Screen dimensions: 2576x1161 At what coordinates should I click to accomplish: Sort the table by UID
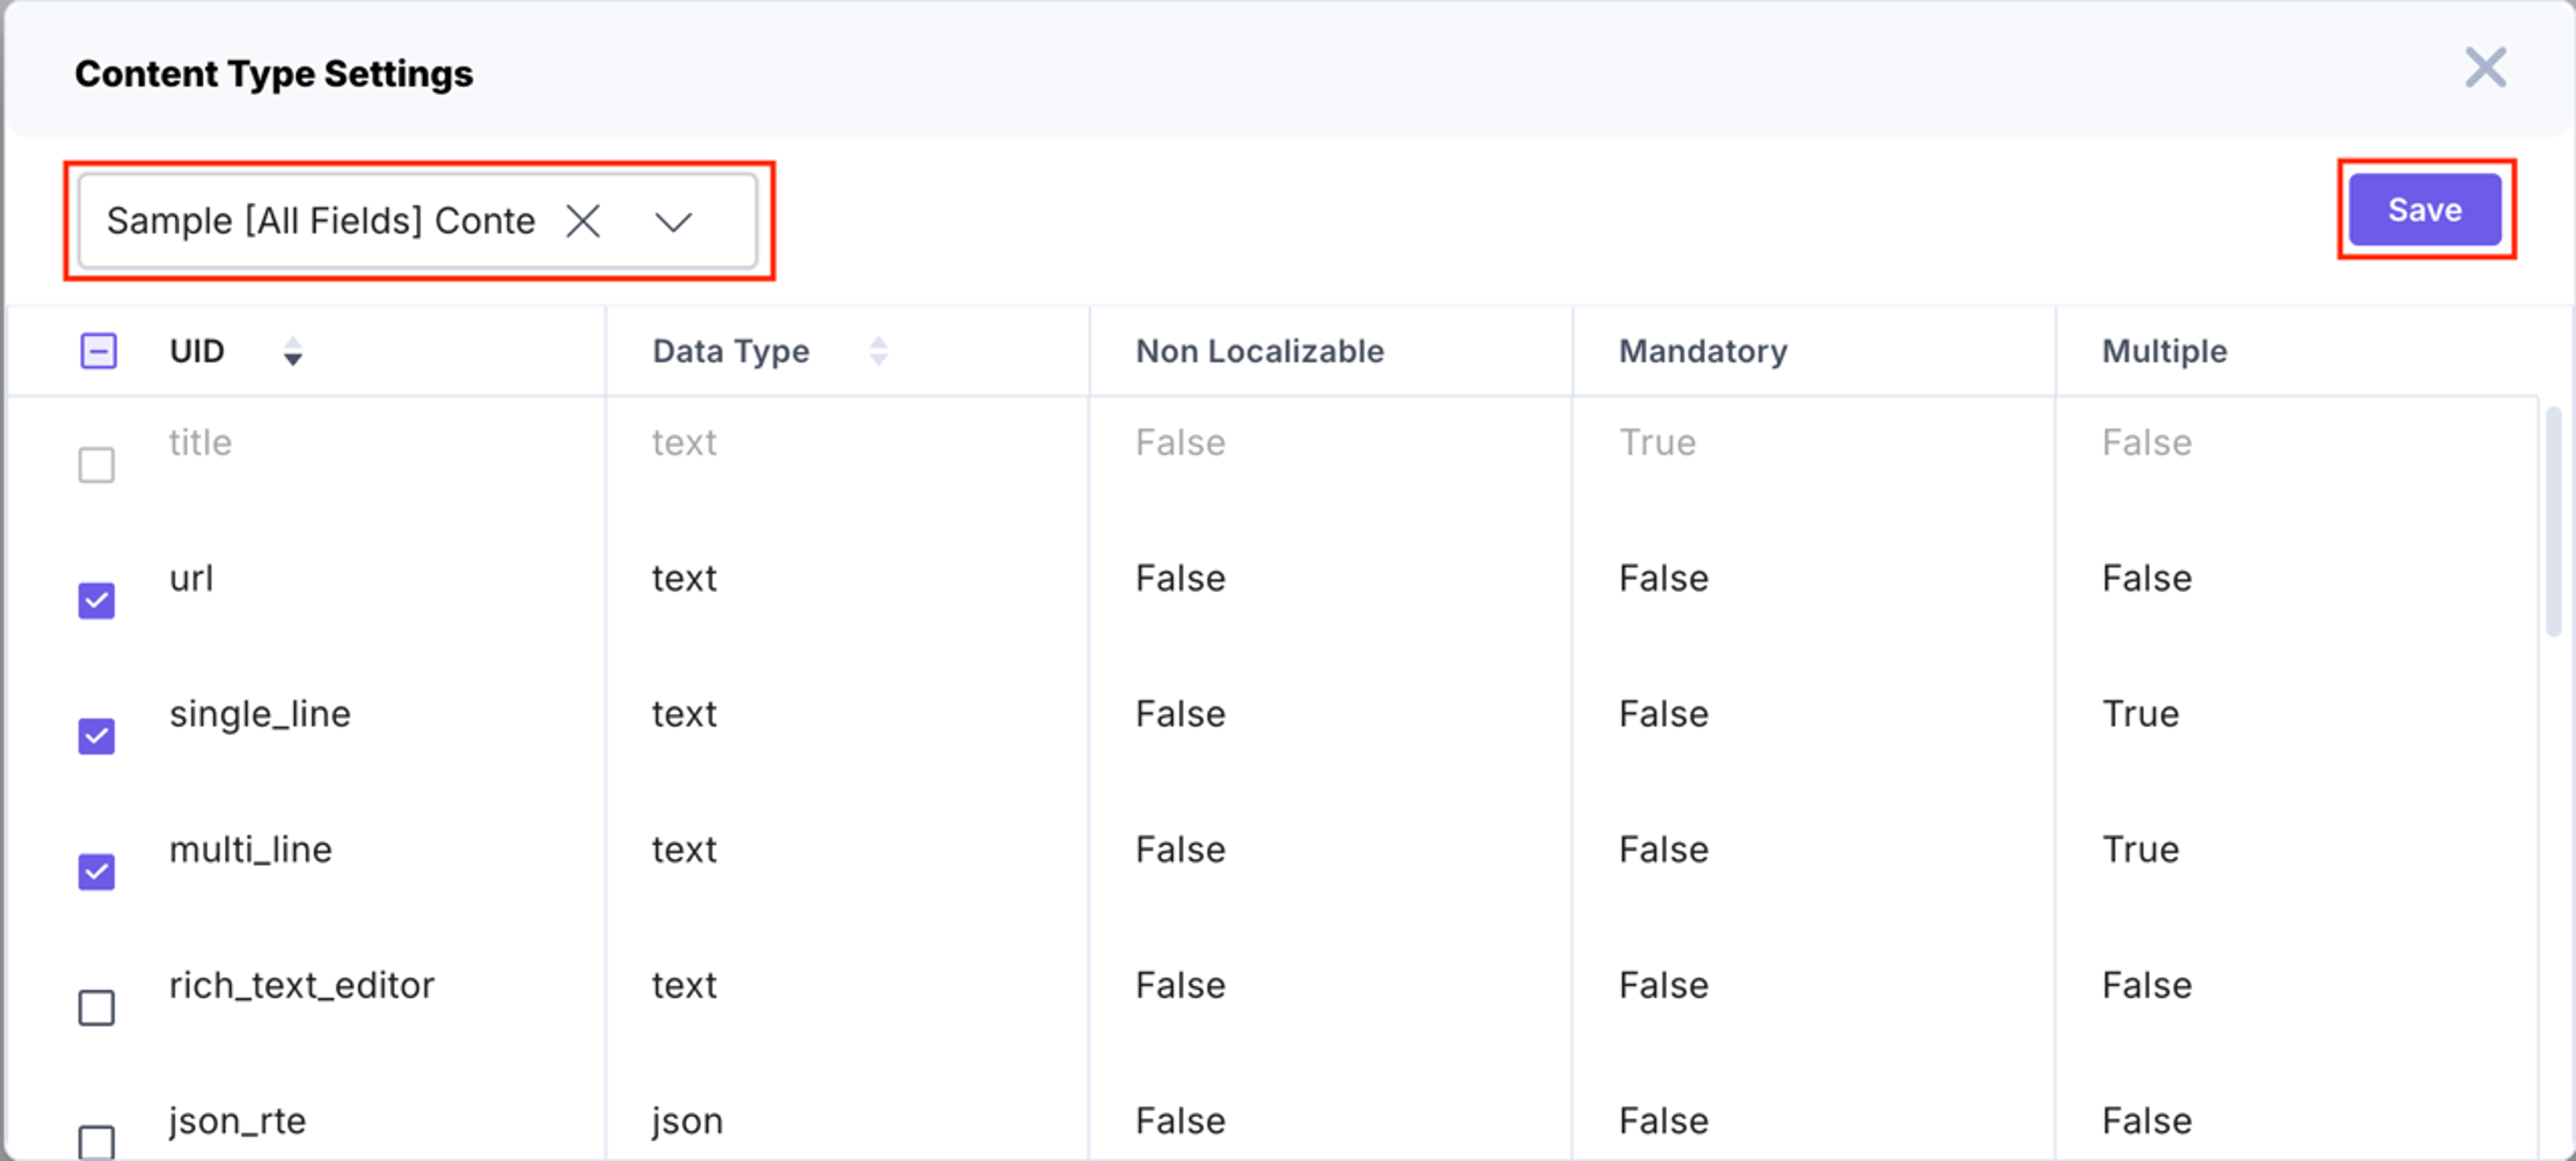click(x=292, y=351)
